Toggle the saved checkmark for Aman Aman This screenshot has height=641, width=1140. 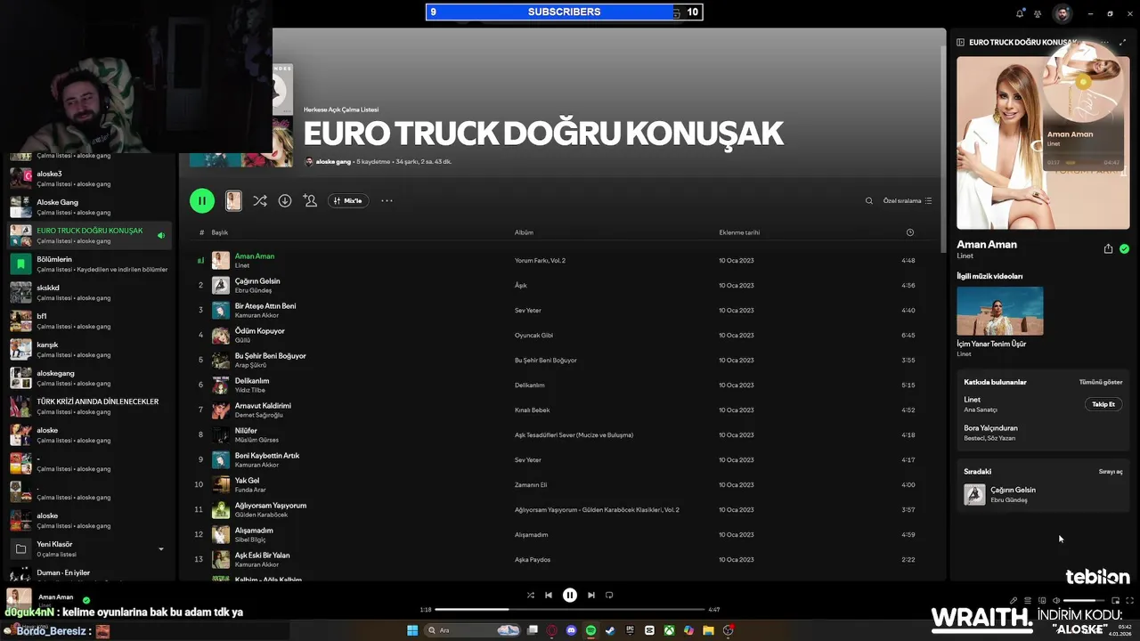coord(1124,249)
